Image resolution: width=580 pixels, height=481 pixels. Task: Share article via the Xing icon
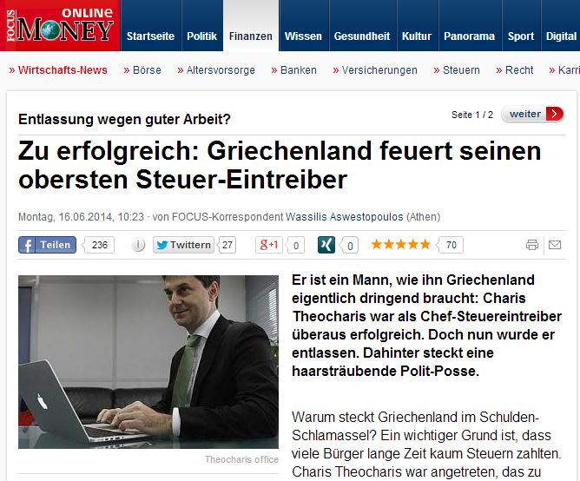tap(326, 245)
